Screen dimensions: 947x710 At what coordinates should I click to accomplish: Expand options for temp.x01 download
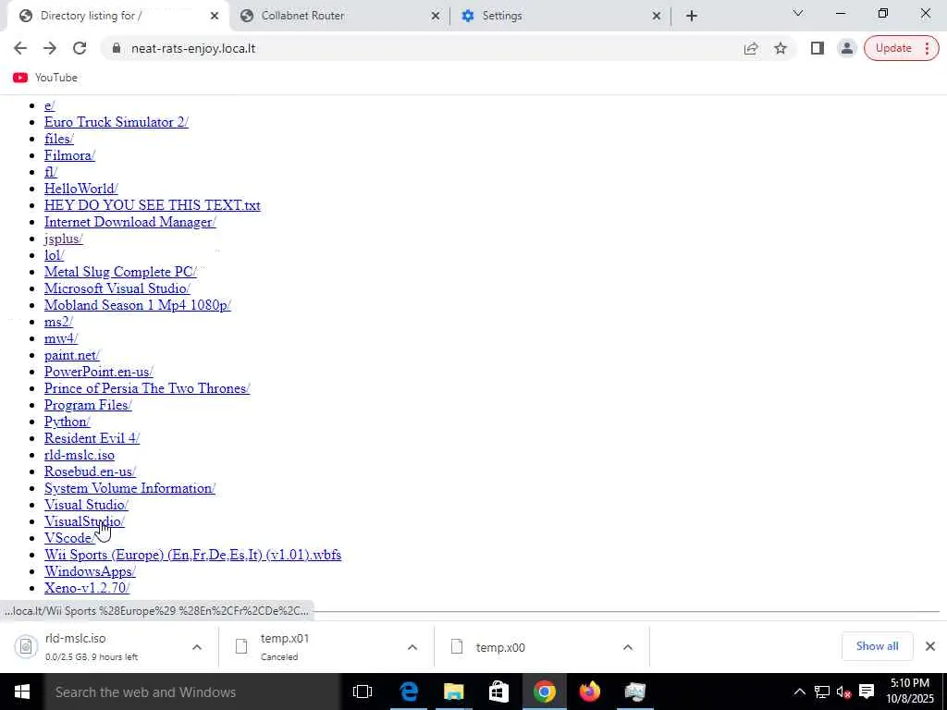click(412, 647)
